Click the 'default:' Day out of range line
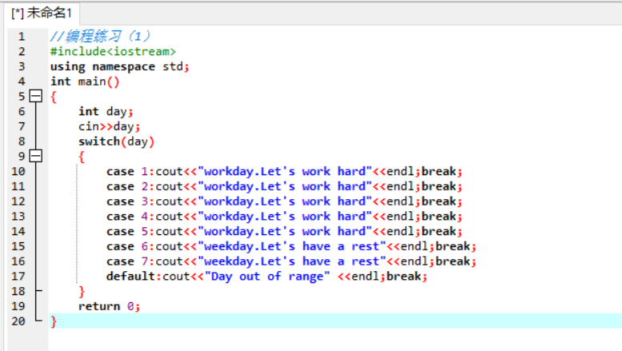Image resolution: width=622 pixels, height=351 pixels. coord(267,277)
